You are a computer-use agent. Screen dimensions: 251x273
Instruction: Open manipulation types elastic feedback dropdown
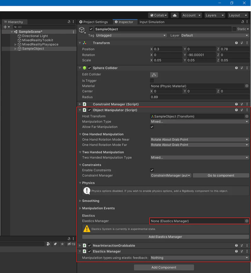pyautogui.click(x=200, y=258)
